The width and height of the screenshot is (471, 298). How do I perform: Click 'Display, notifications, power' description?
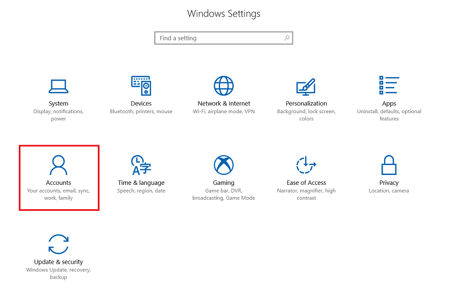coord(59,115)
